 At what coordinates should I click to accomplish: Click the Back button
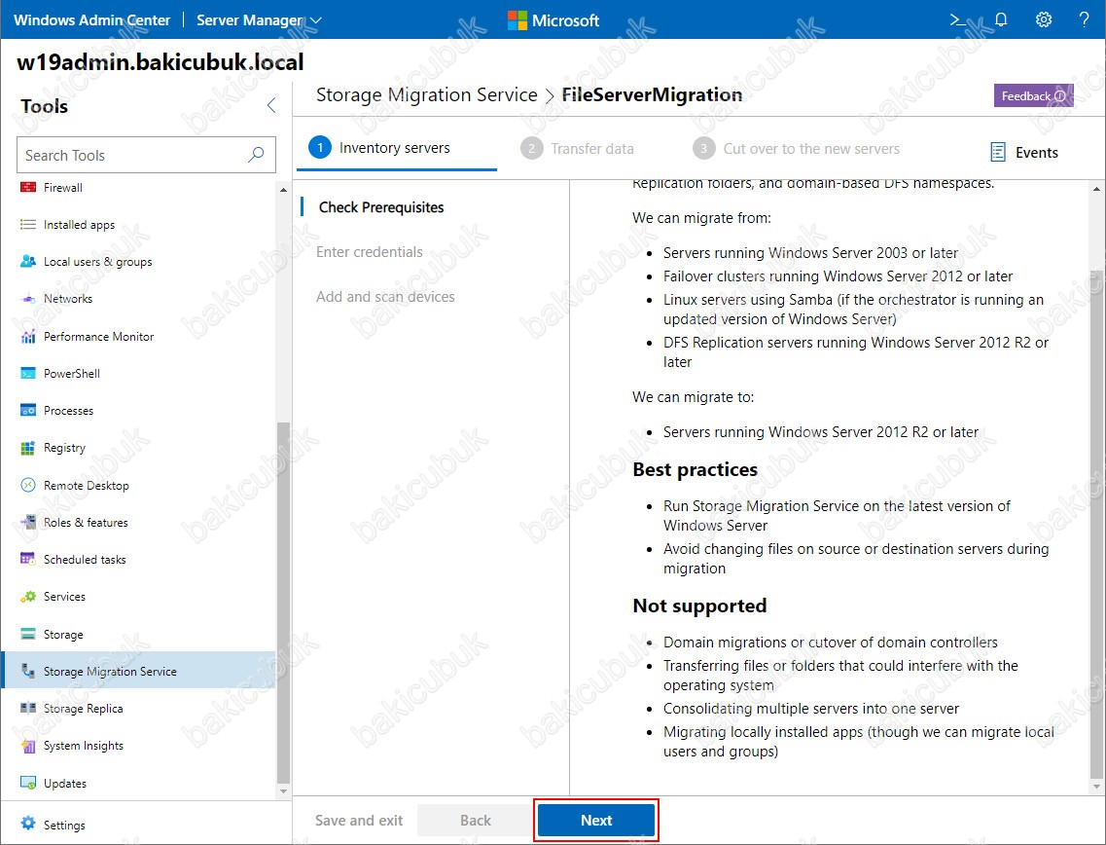click(476, 821)
